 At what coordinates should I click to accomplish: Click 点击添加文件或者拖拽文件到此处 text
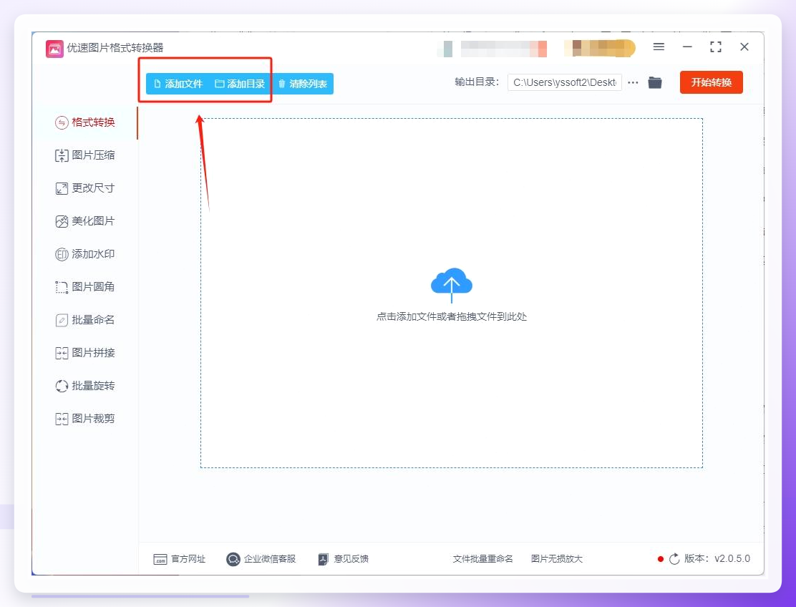pos(451,316)
